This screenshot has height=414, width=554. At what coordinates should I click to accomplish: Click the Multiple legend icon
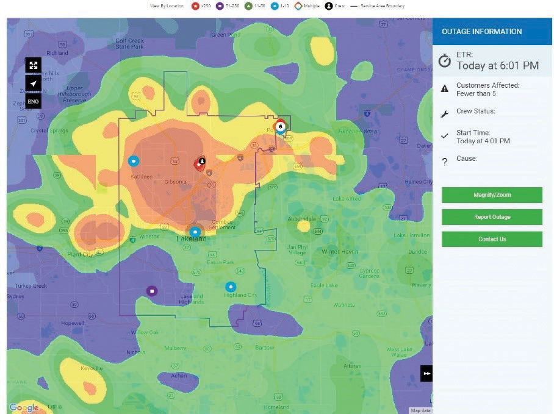click(x=298, y=6)
